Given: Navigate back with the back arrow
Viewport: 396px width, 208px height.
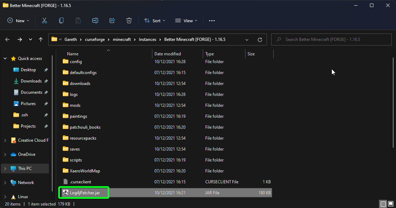Looking at the screenshot, I should pyautogui.click(x=7, y=39).
